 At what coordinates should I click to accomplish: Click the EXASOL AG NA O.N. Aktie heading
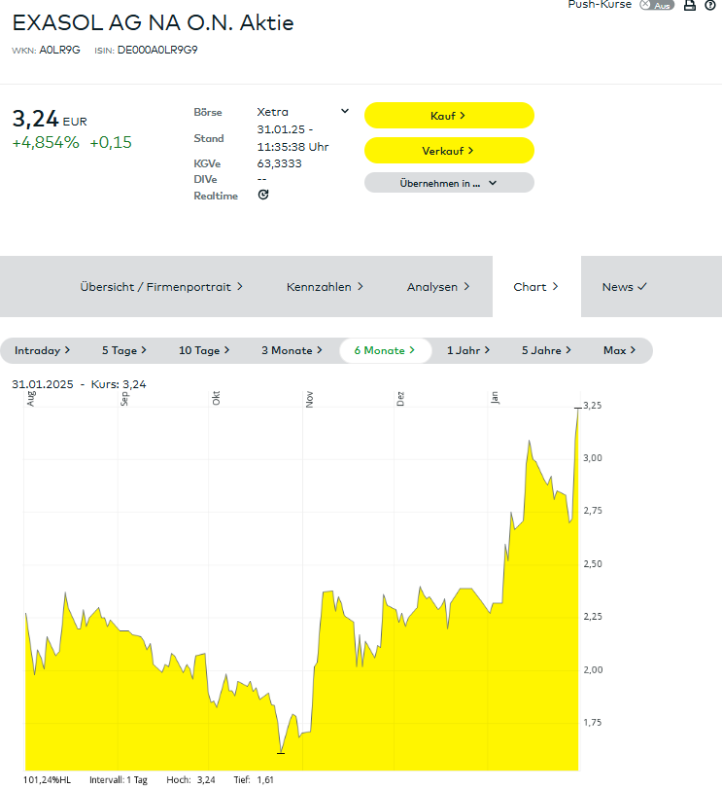(x=153, y=23)
